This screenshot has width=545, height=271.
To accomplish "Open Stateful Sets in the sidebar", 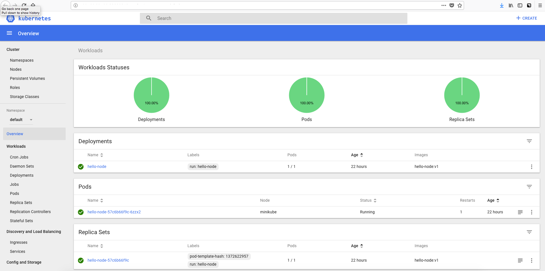I will [x=21, y=221].
